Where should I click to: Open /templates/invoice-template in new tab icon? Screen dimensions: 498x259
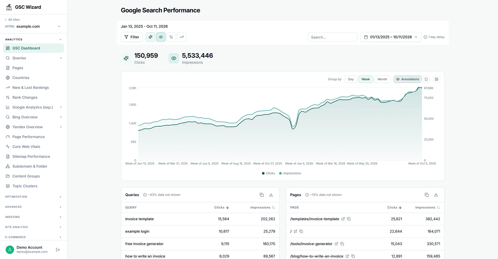pos(343,219)
